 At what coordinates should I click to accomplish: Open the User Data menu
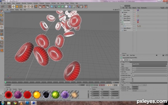tap(132, 55)
